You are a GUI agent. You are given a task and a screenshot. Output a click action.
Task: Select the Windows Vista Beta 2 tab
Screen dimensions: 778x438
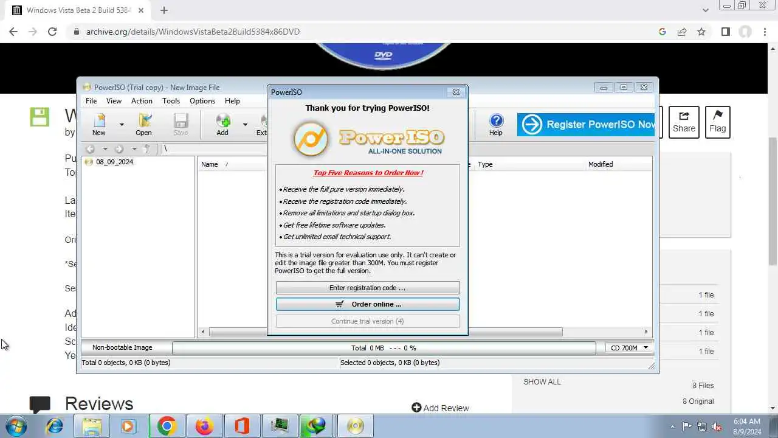(79, 10)
